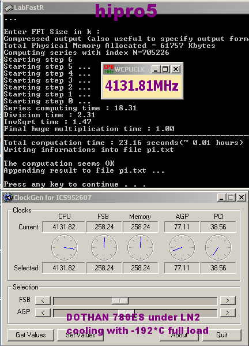
Task: Click 'Starting step 6' console line
Action: pos(38,59)
